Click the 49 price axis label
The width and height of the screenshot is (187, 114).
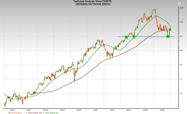[x=181, y=51]
